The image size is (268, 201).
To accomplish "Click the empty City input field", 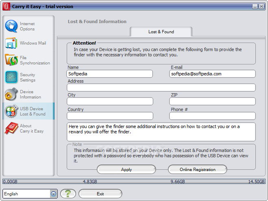I will point(110,101).
